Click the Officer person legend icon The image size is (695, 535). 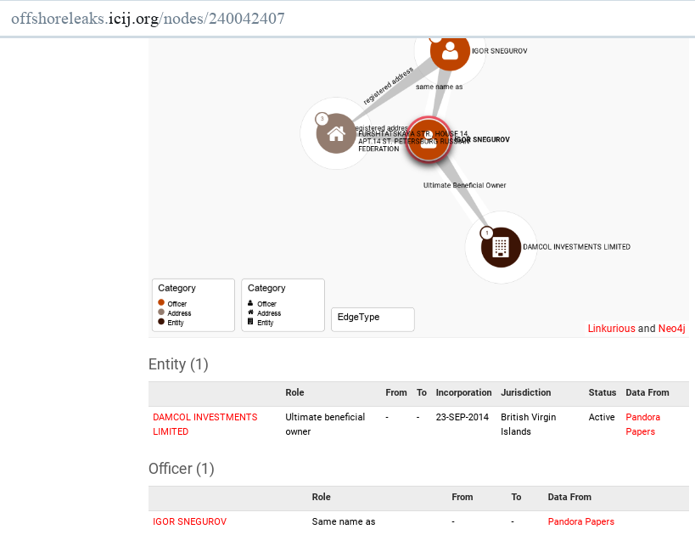(x=250, y=303)
